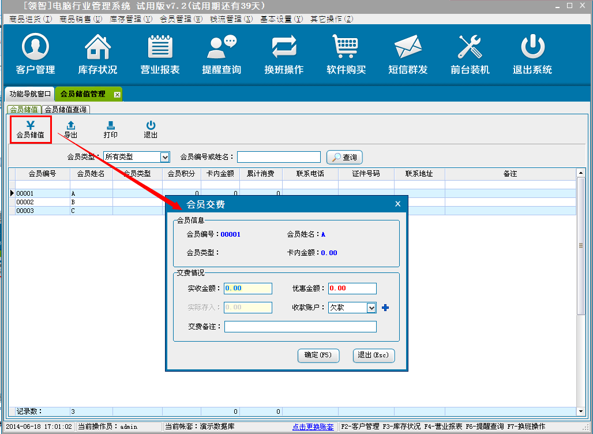Click the 导出 export toolbar button

70,129
